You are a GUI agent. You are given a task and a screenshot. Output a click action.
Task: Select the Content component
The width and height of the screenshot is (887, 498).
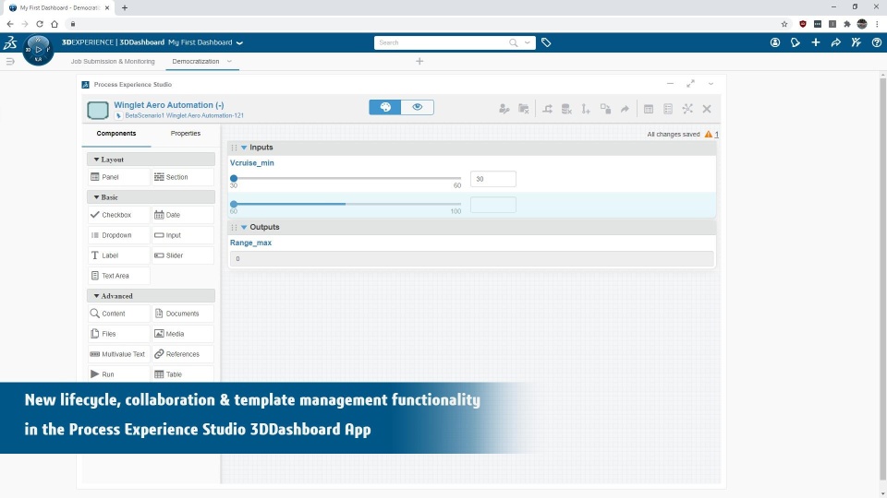point(119,314)
